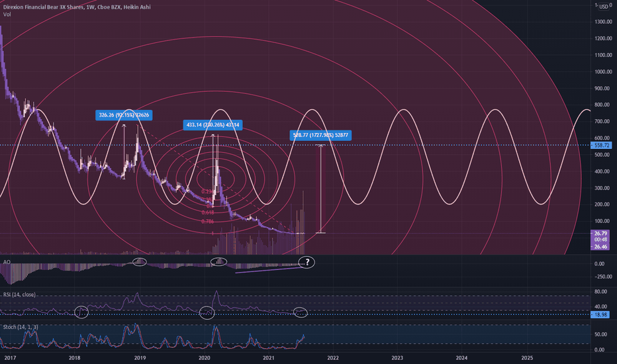Image resolution: width=617 pixels, height=364 pixels.
Task: Click the 2021 label on the time axis
Action: [x=269, y=357]
